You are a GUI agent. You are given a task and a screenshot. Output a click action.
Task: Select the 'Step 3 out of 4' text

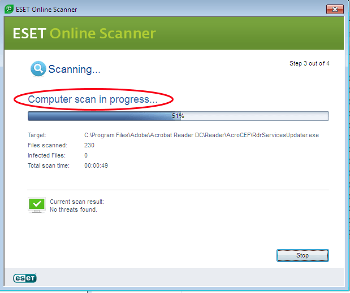[309, 63]
